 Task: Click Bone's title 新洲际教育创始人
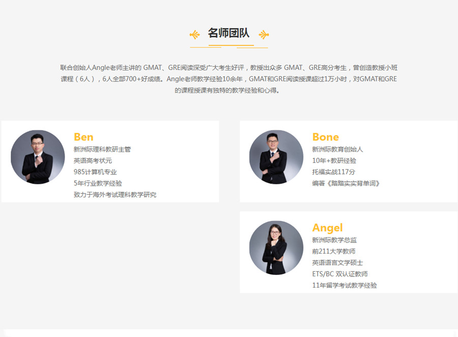click(337, 150)
